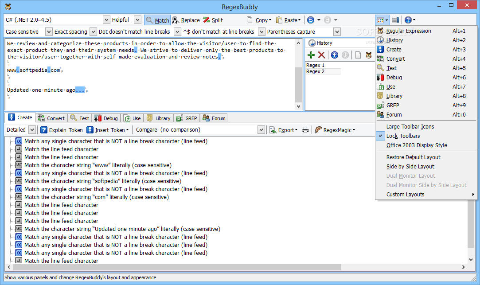
Task: Click Explain Token button
Action: tap(62, 130)
